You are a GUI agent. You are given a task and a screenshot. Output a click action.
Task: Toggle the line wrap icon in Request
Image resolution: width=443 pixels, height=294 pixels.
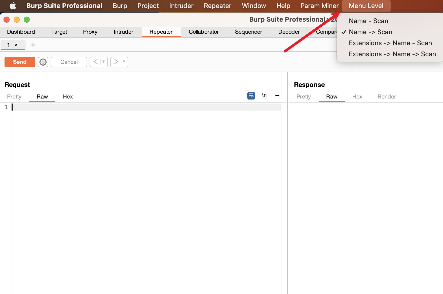pyautogui.click(x=251, y=95)
